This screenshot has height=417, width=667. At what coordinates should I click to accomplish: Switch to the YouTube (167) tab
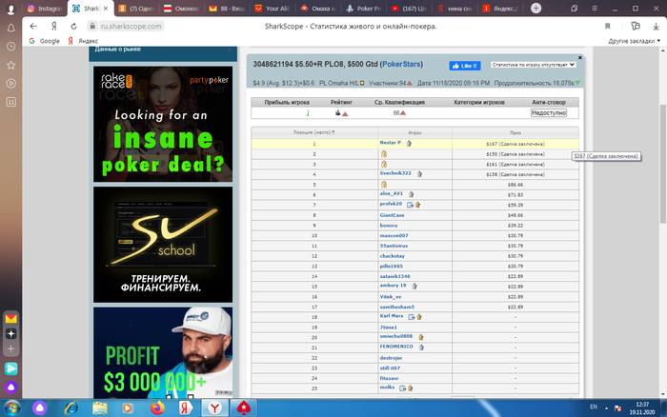pyautogui.click(x=409, y=8)
